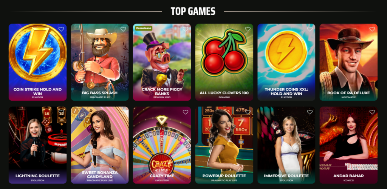Favorite Coin Strike Hold and Win with heart
The image size is (387, 189).
[61, 29]
